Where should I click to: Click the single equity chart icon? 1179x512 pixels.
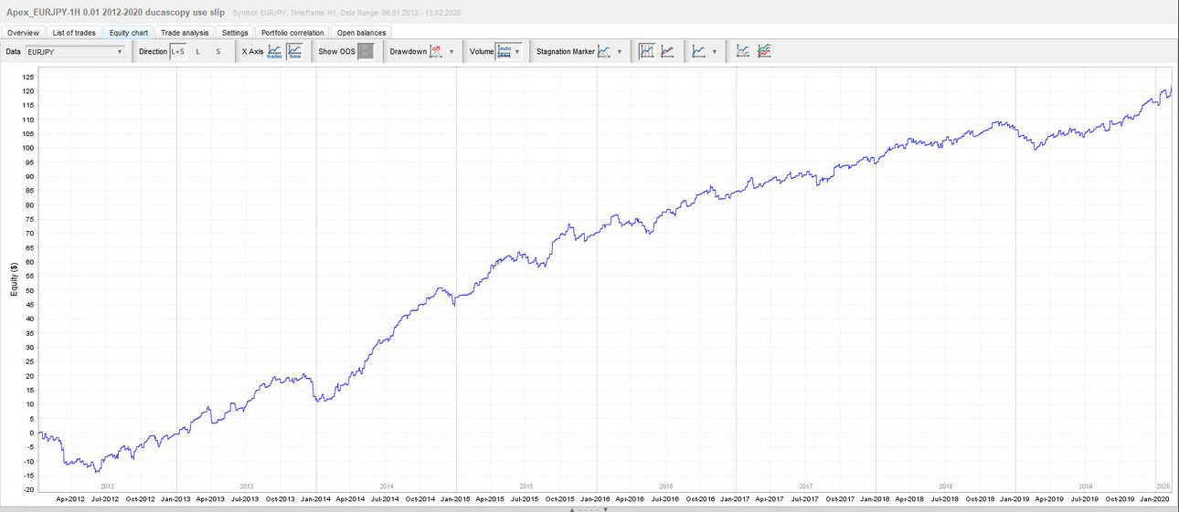(x=743, y=51)
